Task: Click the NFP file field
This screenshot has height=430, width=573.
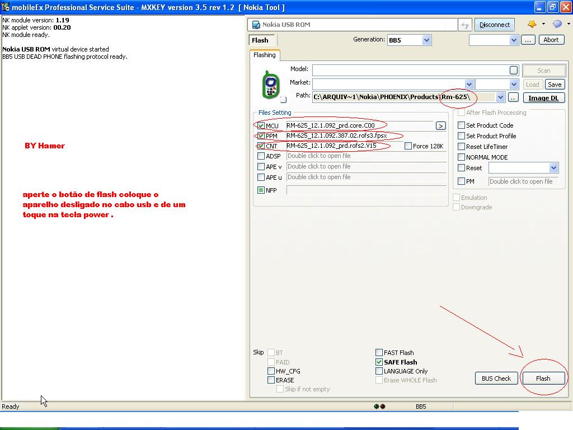Action: click(366, 190)
